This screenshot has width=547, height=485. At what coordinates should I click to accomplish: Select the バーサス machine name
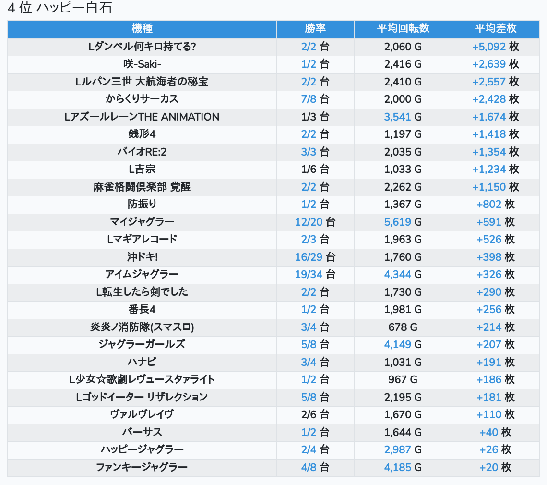tap(142, 432)
